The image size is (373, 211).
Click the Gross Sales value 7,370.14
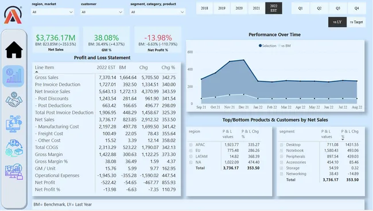[x=107, y=77]
